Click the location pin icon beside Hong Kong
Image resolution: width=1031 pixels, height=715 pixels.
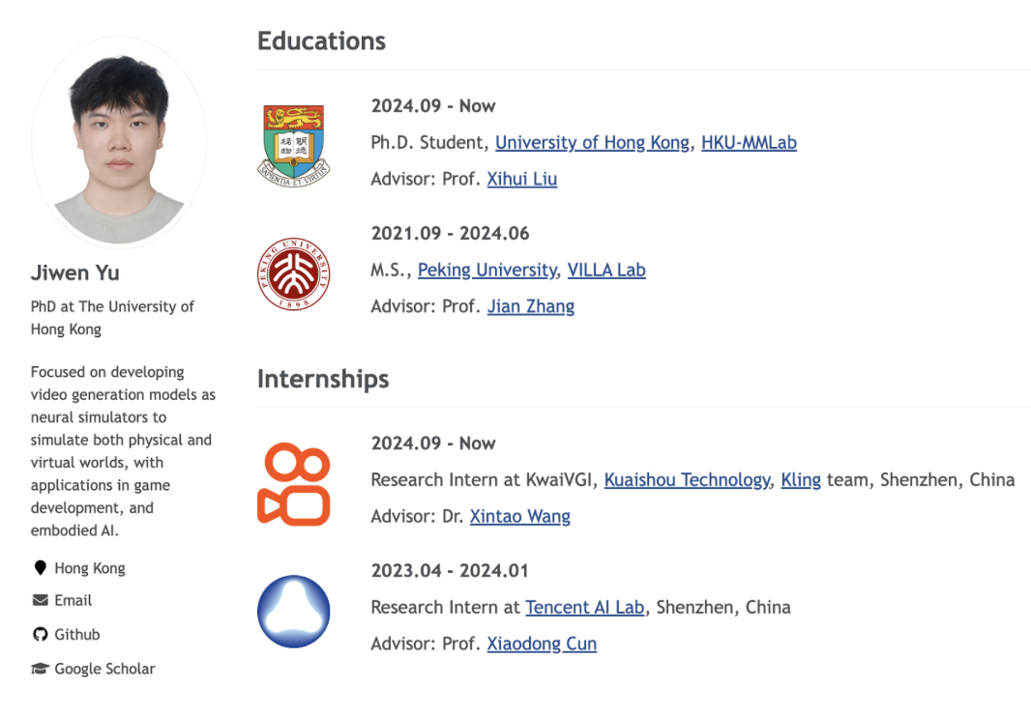[x=40, y=568]
